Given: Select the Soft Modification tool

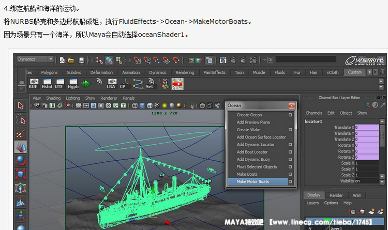Looking at the screenshot, I should pos(21,201).
